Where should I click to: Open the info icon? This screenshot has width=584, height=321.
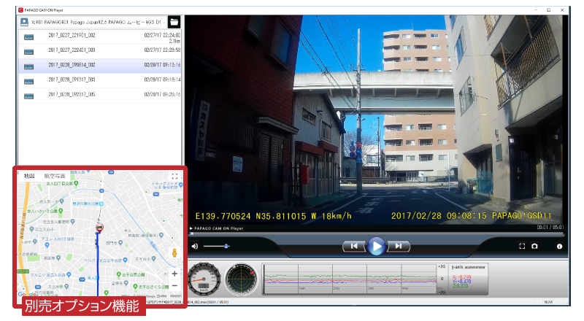pos(560,247)
